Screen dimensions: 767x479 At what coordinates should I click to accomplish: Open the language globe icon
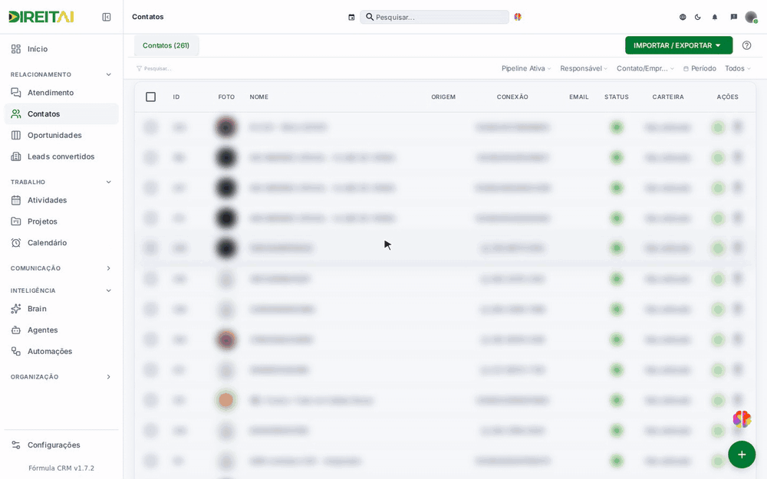coord(683,17)
